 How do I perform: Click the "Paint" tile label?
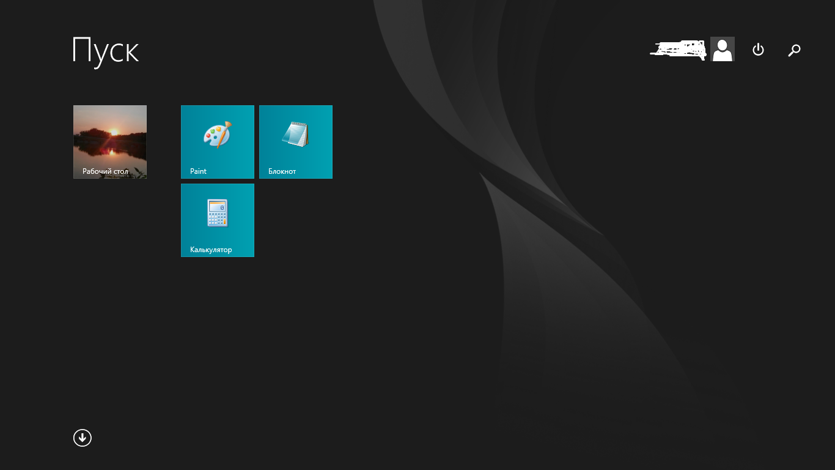[x=198, y=171]
